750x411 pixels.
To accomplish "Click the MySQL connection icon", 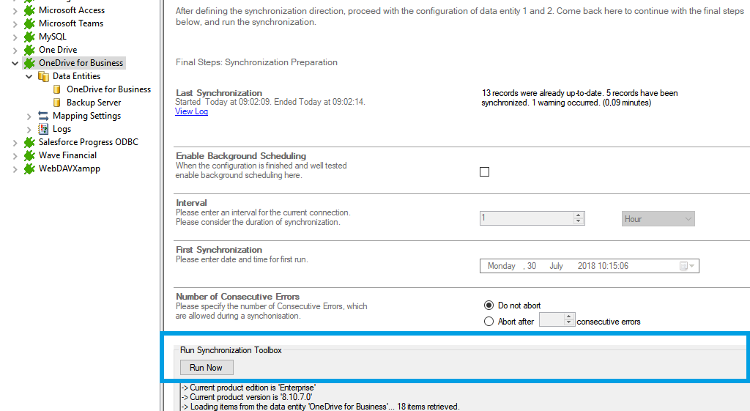I will (x=29, y=37).
